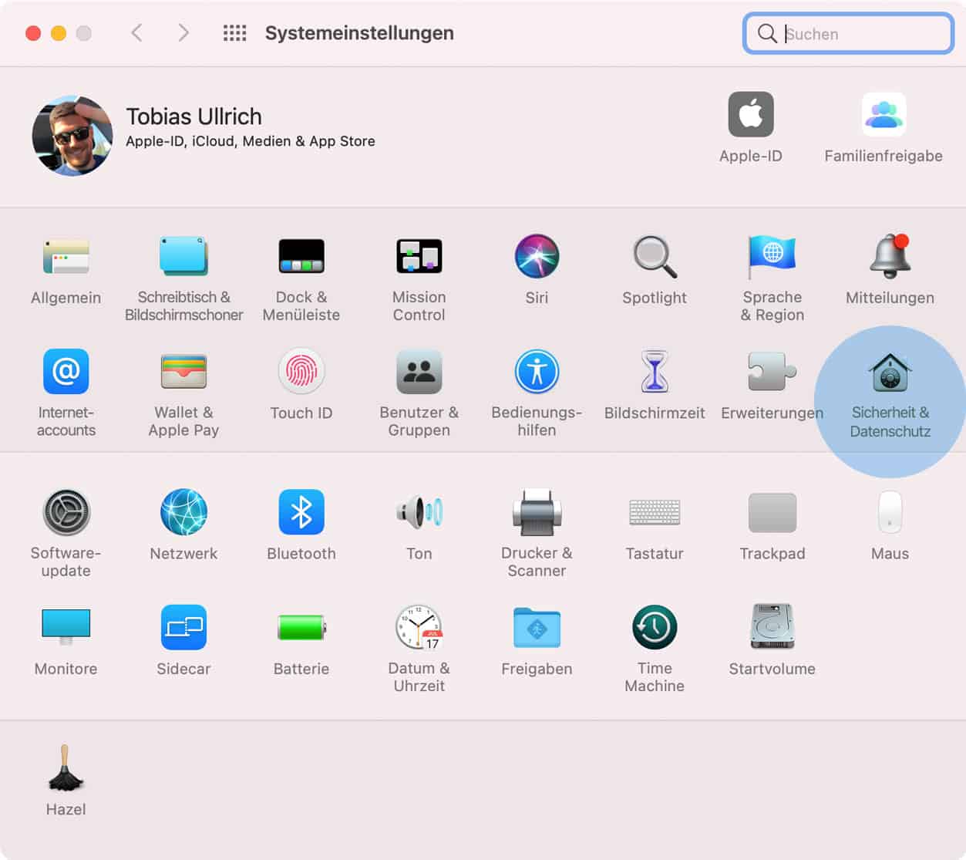The image size is (966, 860).
Task: Open the Mission Control pane
Action: click(x=419, y=257)
